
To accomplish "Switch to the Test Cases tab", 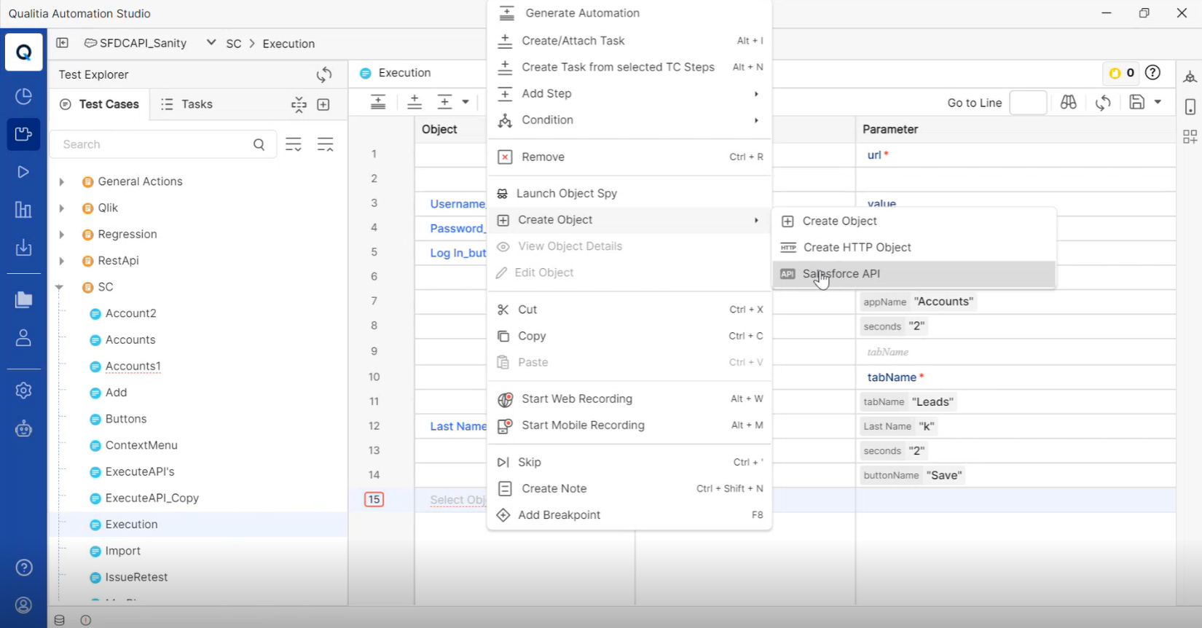I will tap(100, 104).
